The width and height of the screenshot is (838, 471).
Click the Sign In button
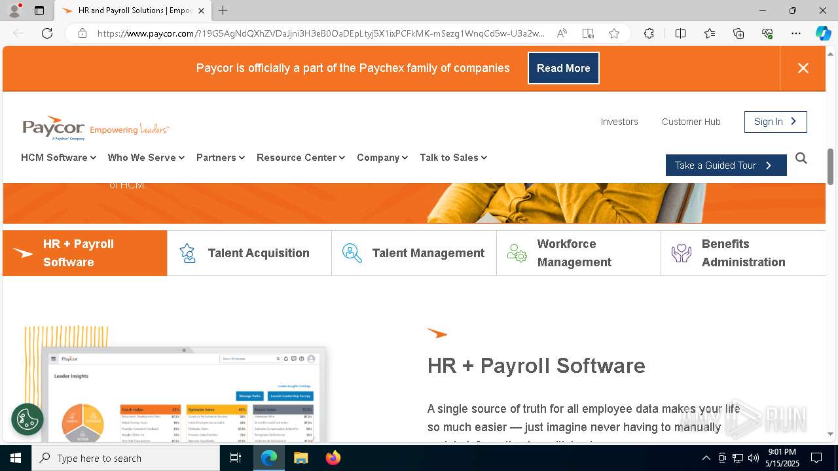(x=775, y=122)
